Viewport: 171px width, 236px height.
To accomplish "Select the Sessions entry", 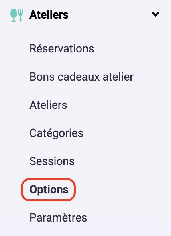I will coord(52,161).
